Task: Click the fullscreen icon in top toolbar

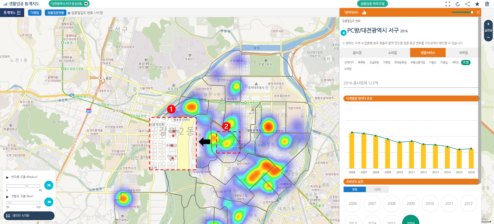Action: 448,4
